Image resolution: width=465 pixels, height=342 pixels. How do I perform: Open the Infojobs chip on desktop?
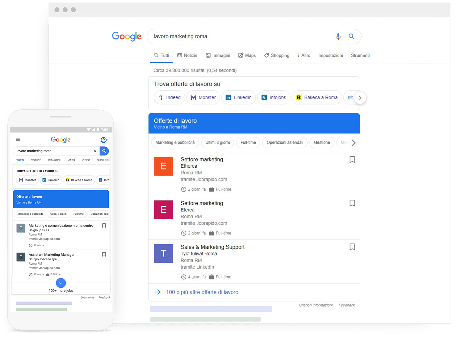[274, 98]
